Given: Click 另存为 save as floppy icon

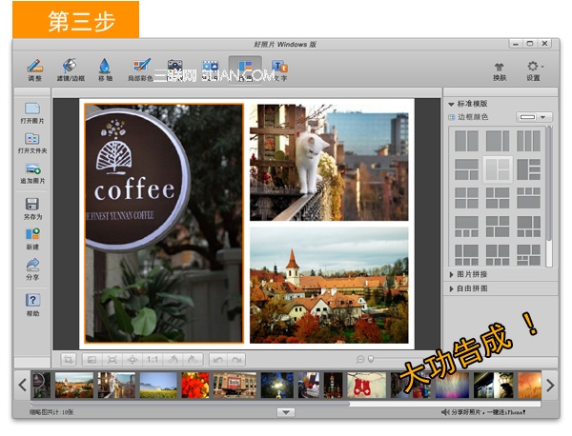Looking at the screenshot, I should coord(32,208).
